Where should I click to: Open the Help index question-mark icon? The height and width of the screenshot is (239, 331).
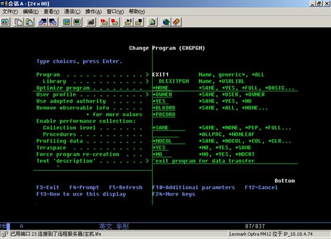(176, 22)
